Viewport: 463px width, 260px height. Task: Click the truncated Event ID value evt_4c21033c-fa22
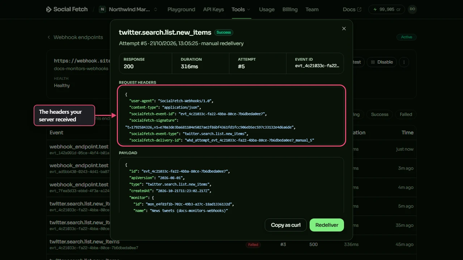pos(317,66)
